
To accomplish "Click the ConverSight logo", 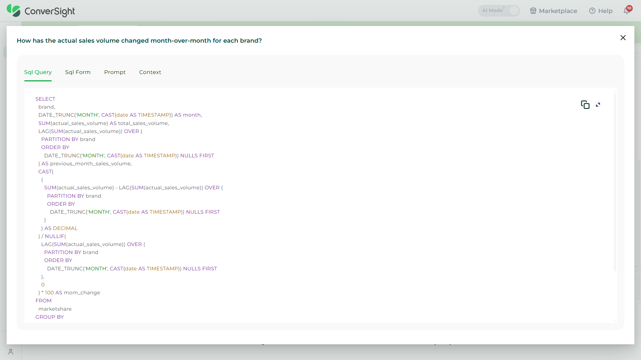I will 41,11.
